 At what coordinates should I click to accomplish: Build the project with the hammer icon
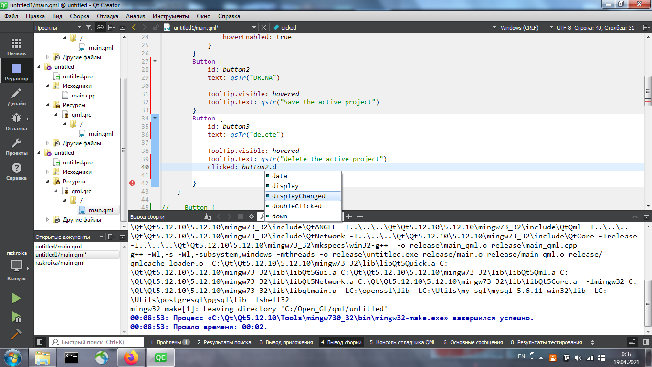tap(16, 334)
